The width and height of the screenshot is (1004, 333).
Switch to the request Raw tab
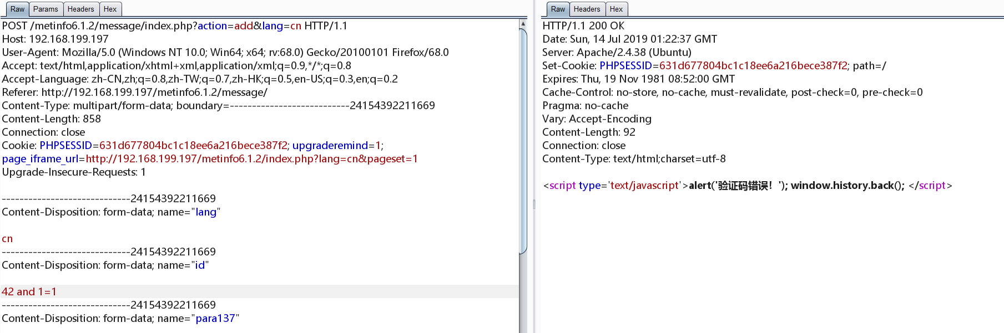tap(17, 9)
